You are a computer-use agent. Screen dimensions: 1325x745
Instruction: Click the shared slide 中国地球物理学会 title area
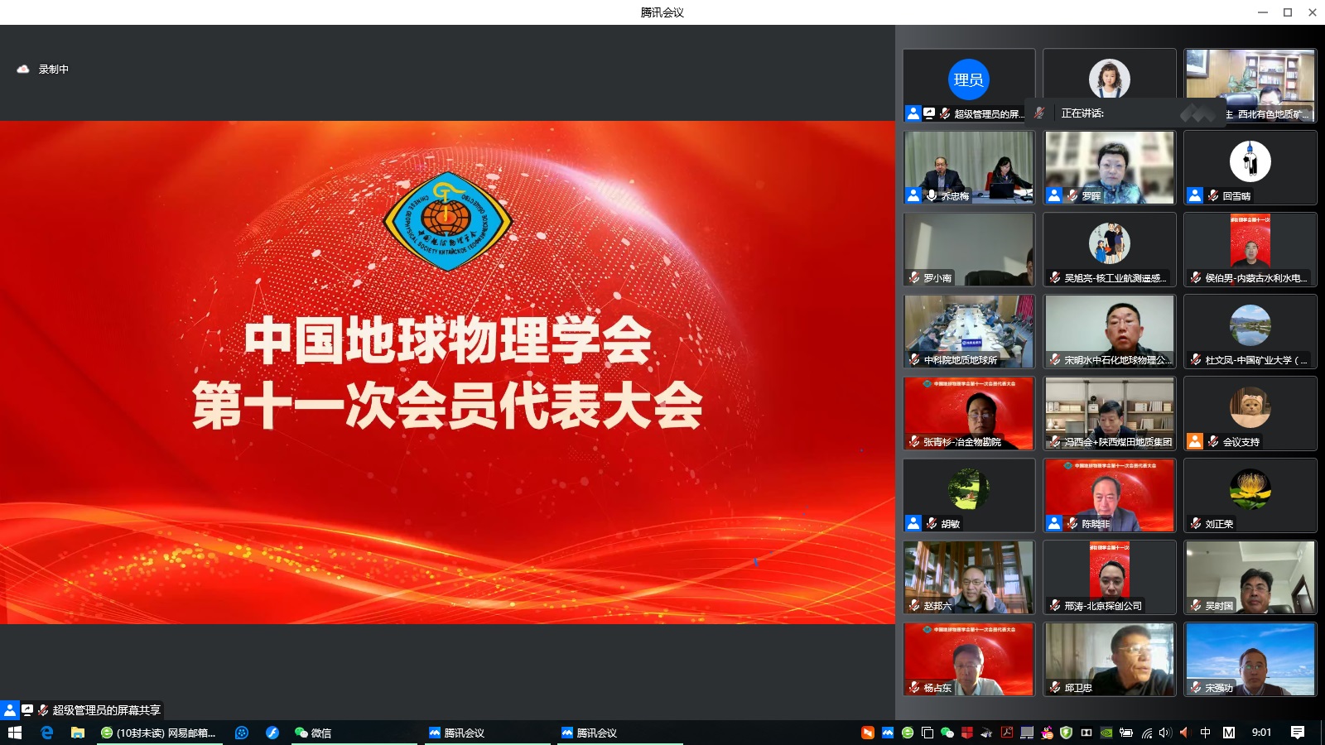[x=448, y=340]
